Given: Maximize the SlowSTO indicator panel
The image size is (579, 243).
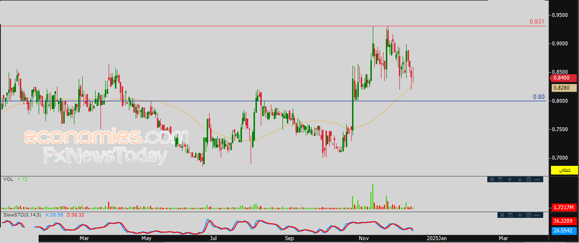Looking at the screenshot, I should (511, 215).
